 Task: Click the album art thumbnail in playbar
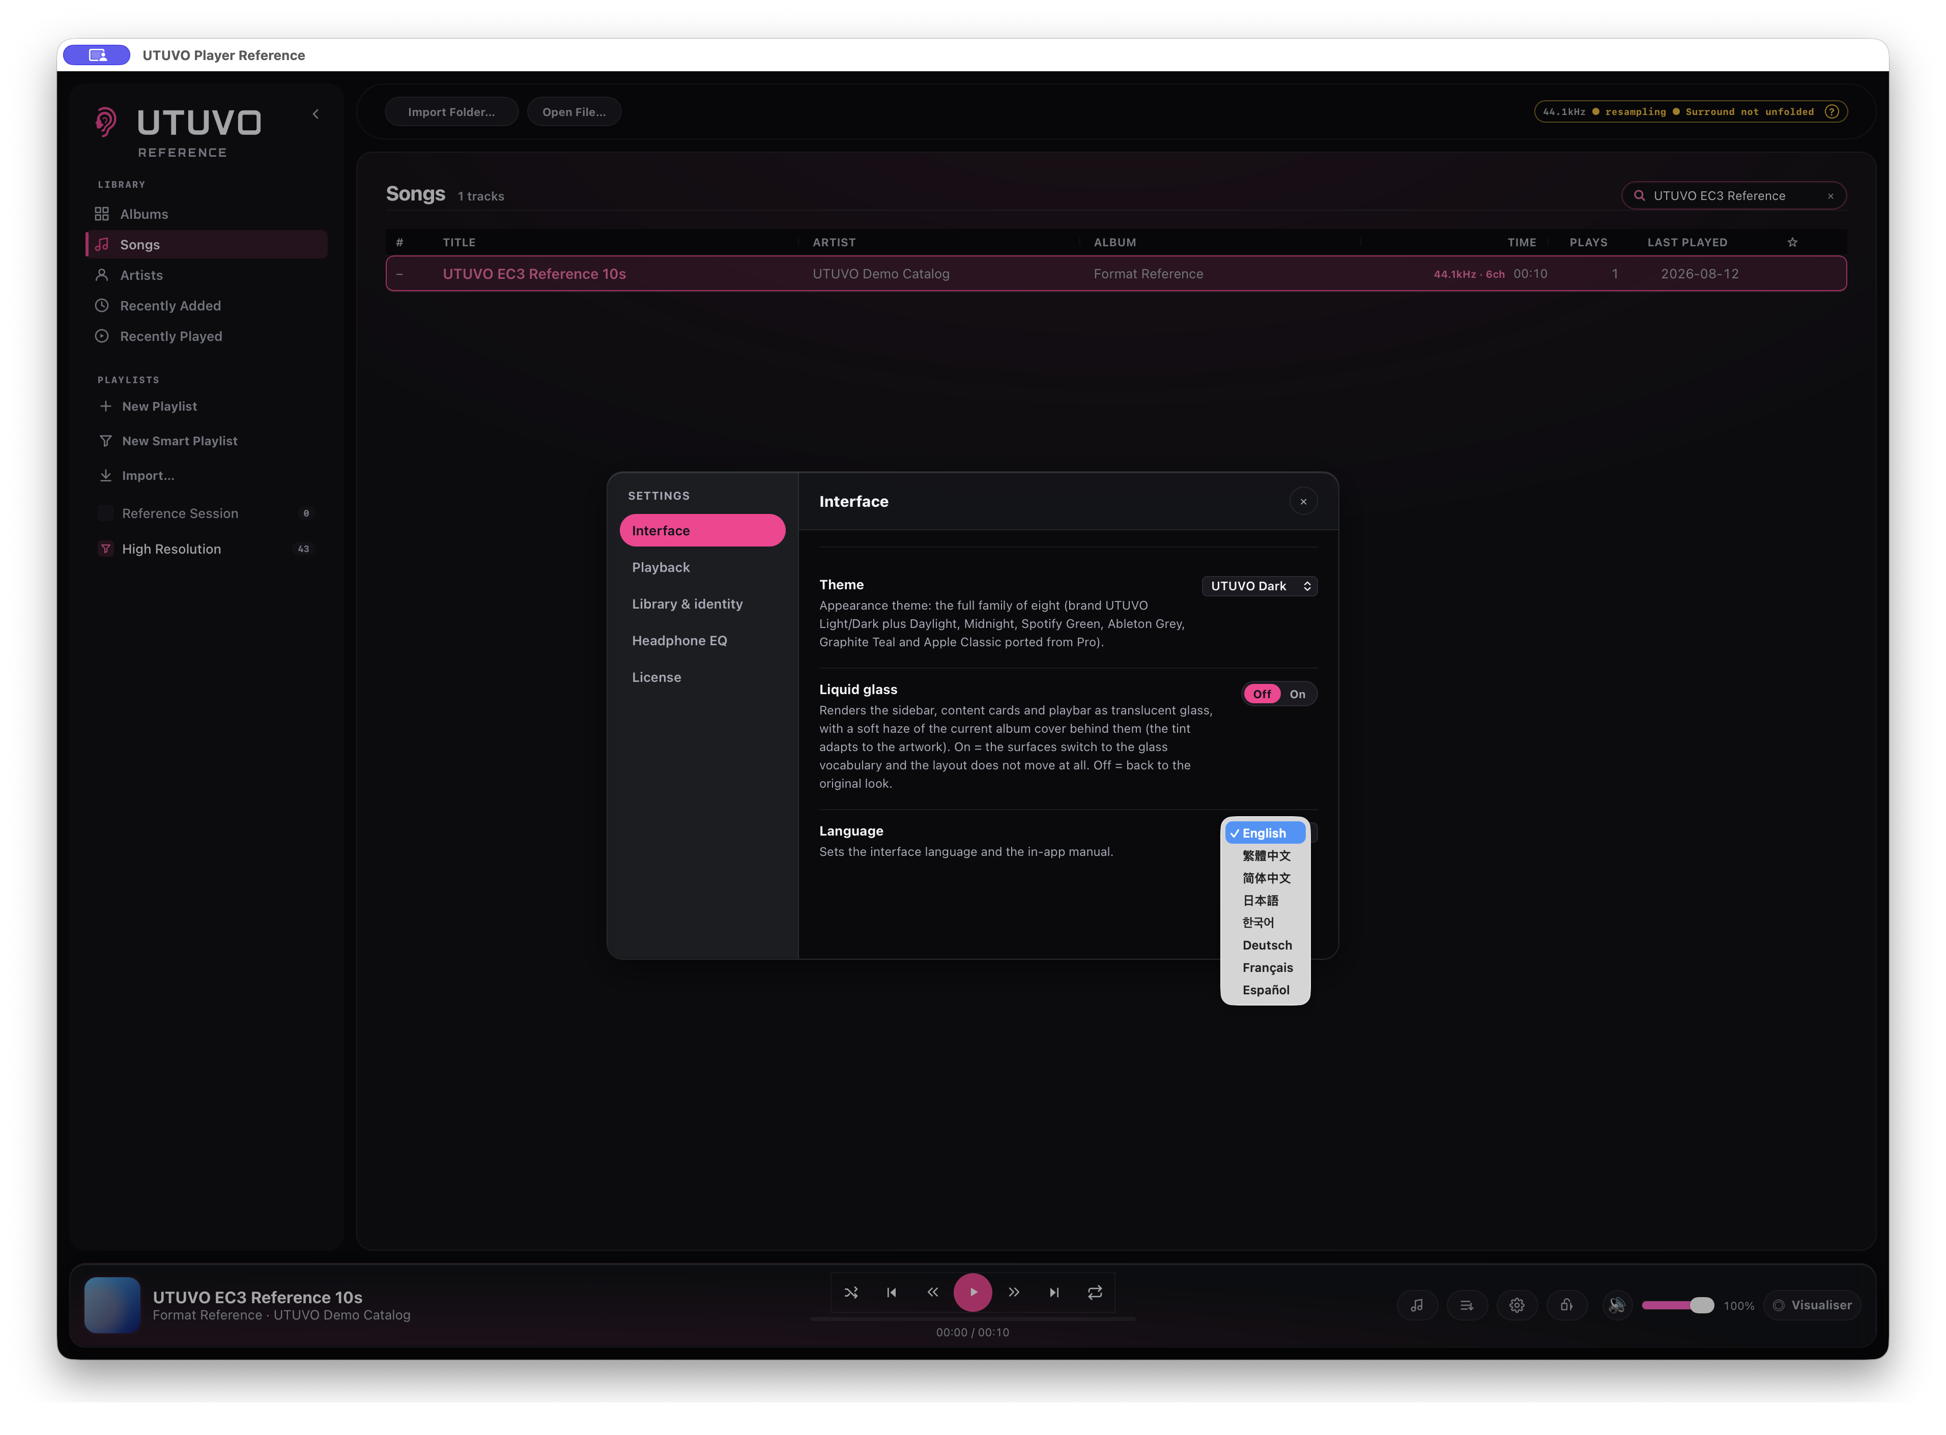112,1305
